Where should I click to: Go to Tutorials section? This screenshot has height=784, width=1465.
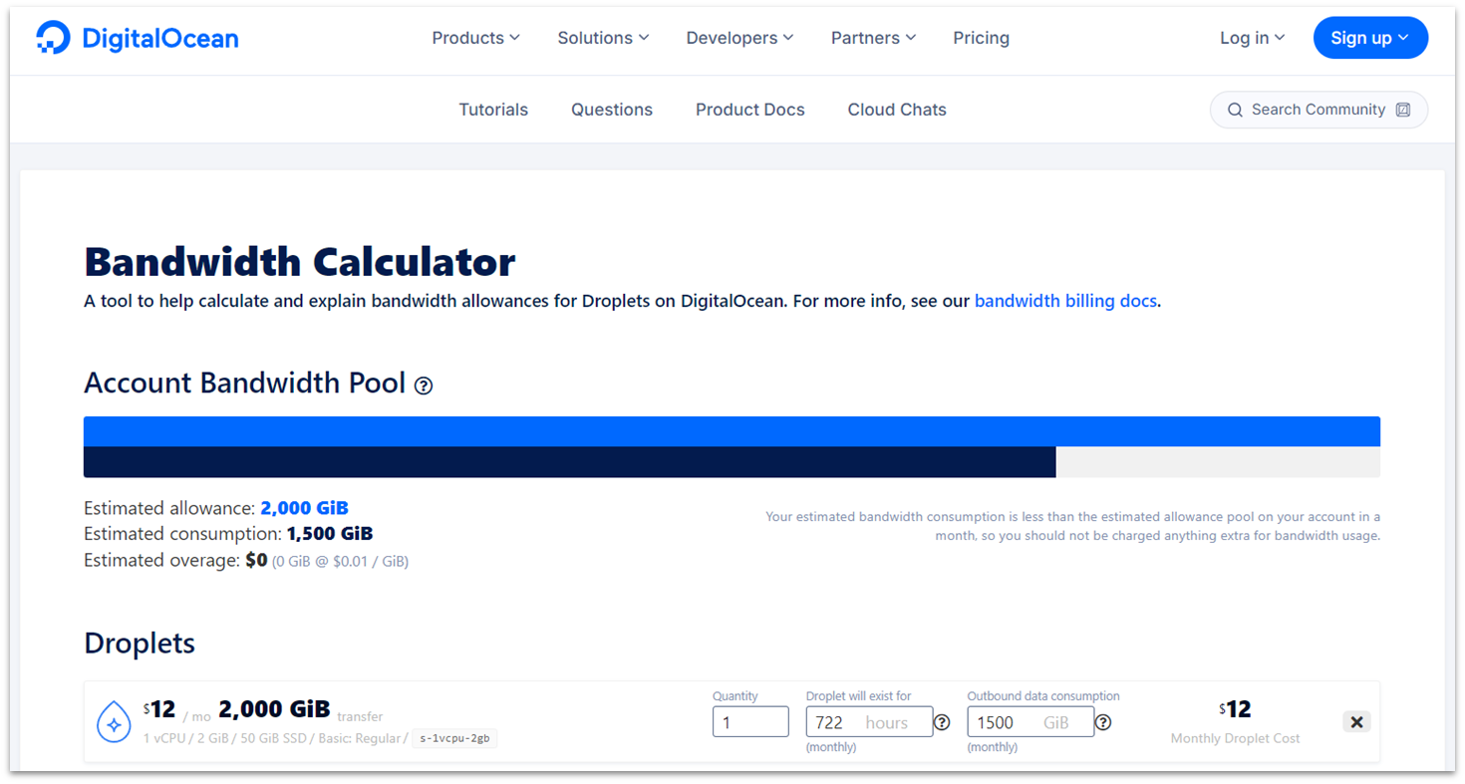tap(493, 110)
